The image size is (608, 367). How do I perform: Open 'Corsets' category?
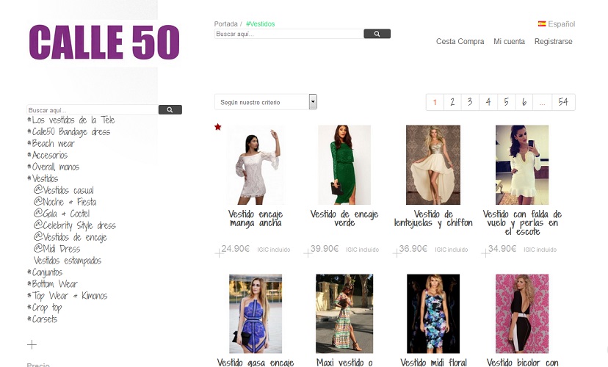pyautogui.click(x=43, y=319)
